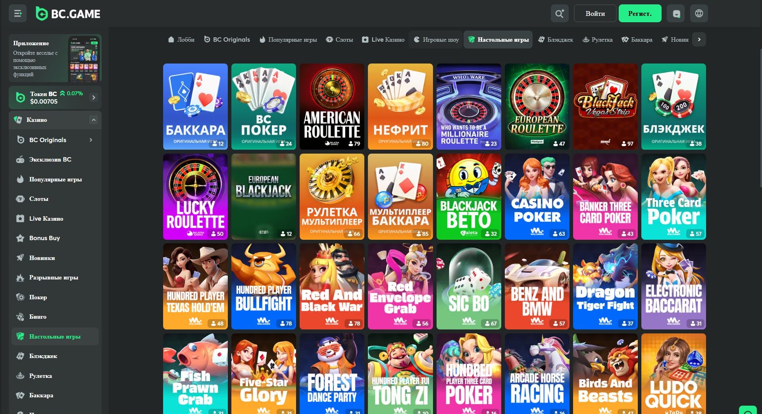Open the Blackjack Beto game card
762x414 pixels.
(469, 197)
